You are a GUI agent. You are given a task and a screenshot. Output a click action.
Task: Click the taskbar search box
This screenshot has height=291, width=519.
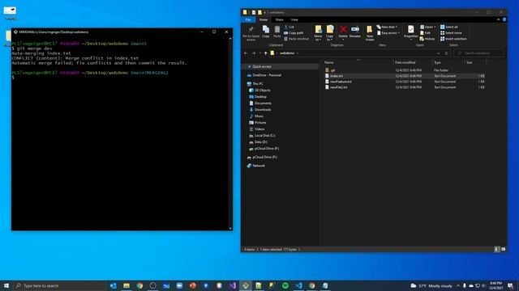point(59,285)
